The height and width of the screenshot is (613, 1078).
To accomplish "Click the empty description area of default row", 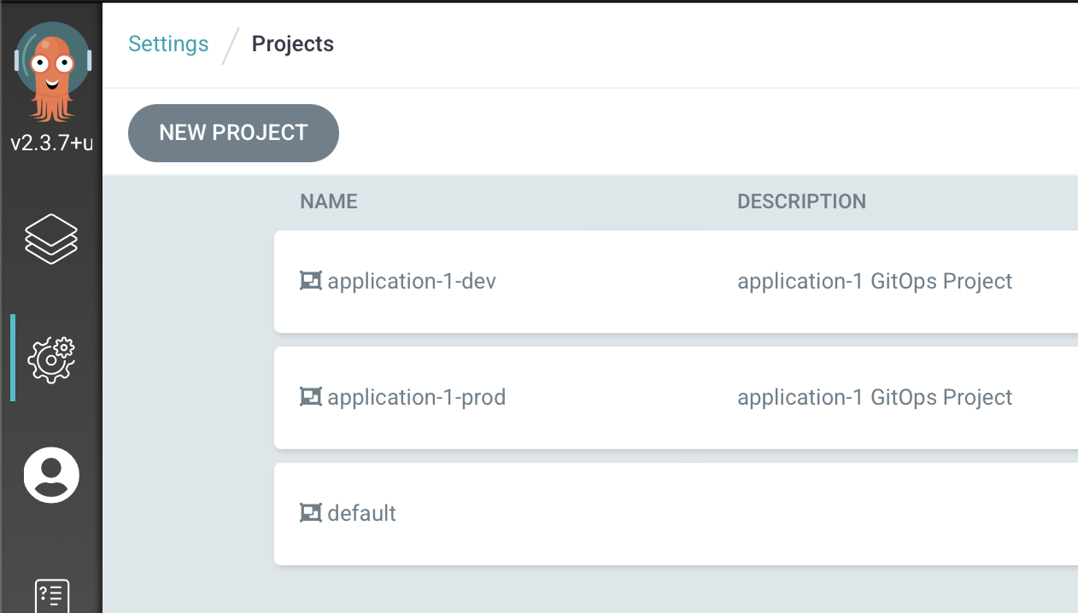I will tap(875, 513).
